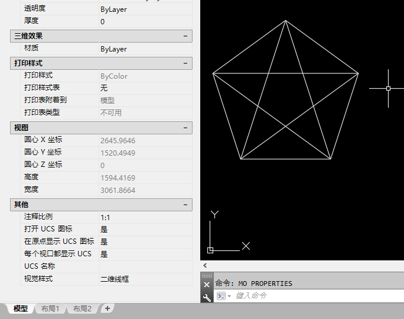Screen dimensions: 404x319
Task: Click command line drag grip handle
Action: coord(207,276)
